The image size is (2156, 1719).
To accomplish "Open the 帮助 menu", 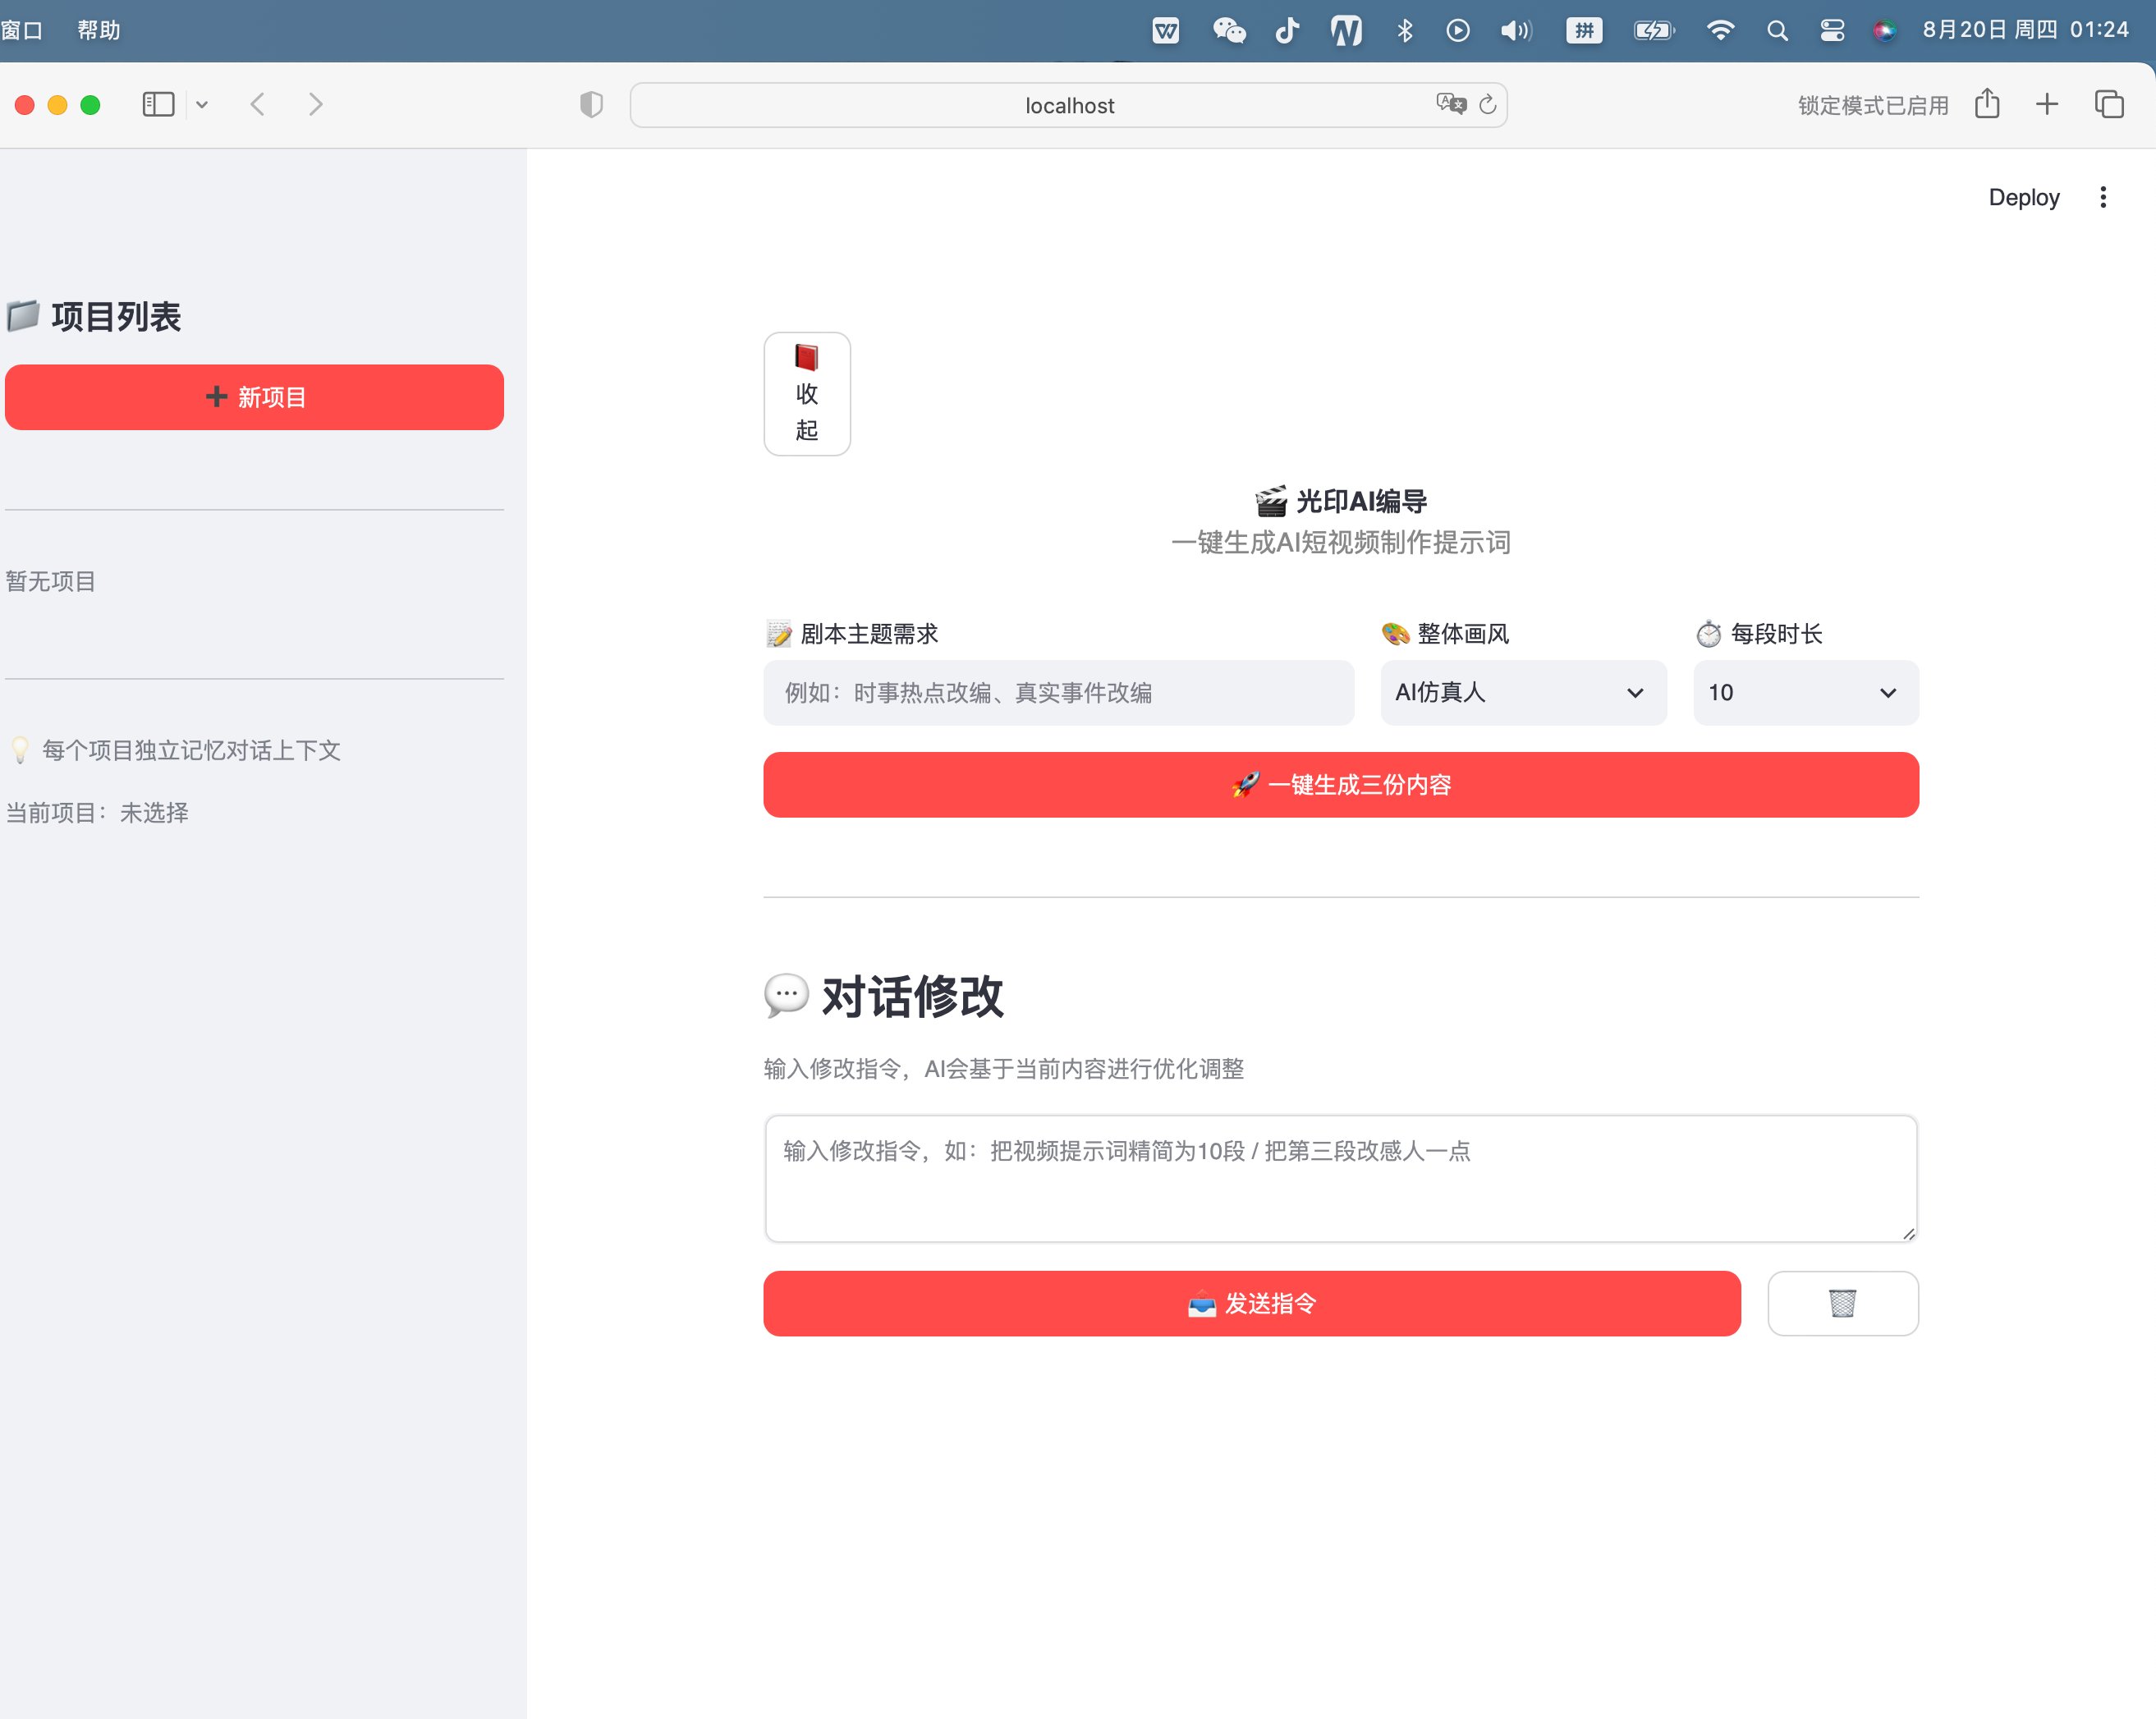I will [99, 31].
